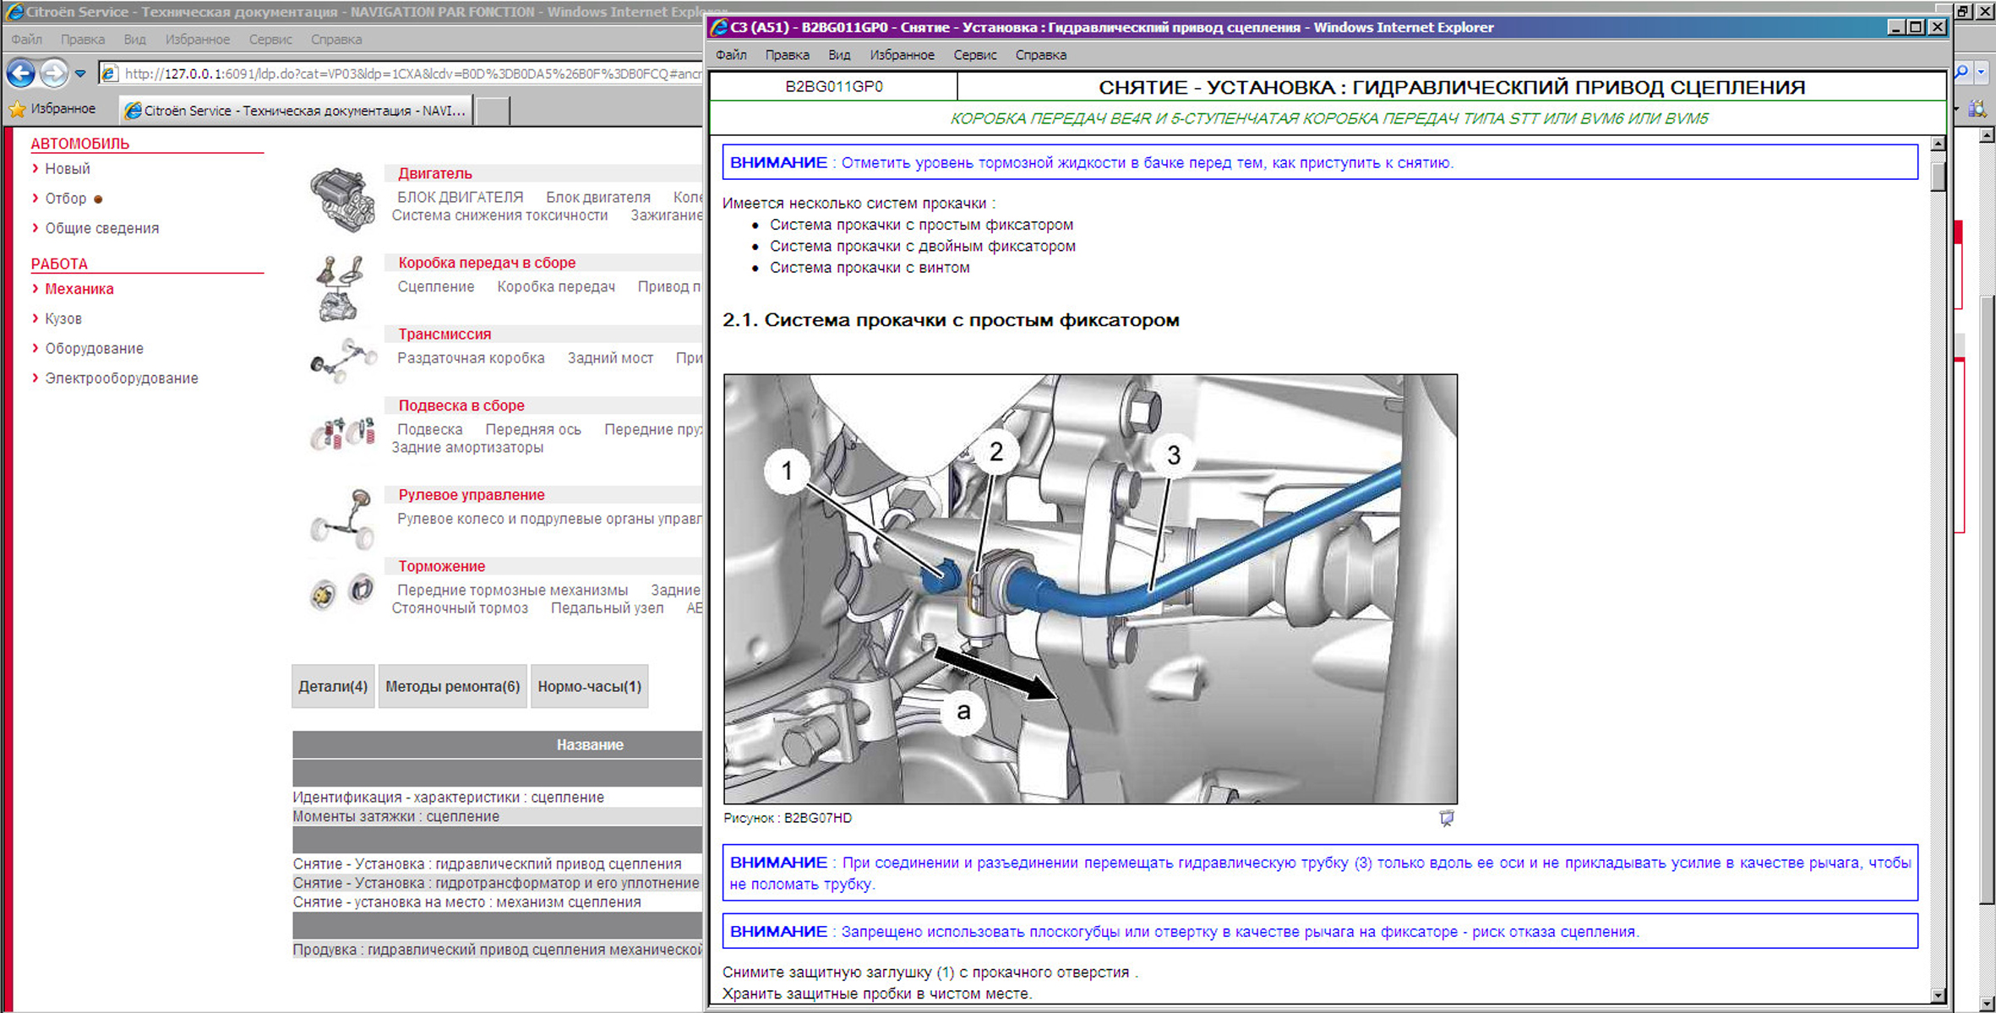Open recent pages dropdown next to Forward

tap(80, 74)
